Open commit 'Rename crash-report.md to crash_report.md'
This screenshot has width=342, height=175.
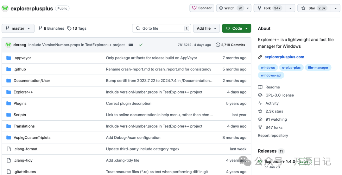point(159,69)
